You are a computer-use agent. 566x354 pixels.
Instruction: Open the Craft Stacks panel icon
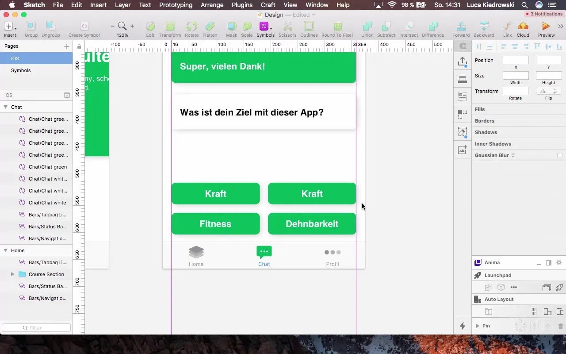(x=463, y=79)
